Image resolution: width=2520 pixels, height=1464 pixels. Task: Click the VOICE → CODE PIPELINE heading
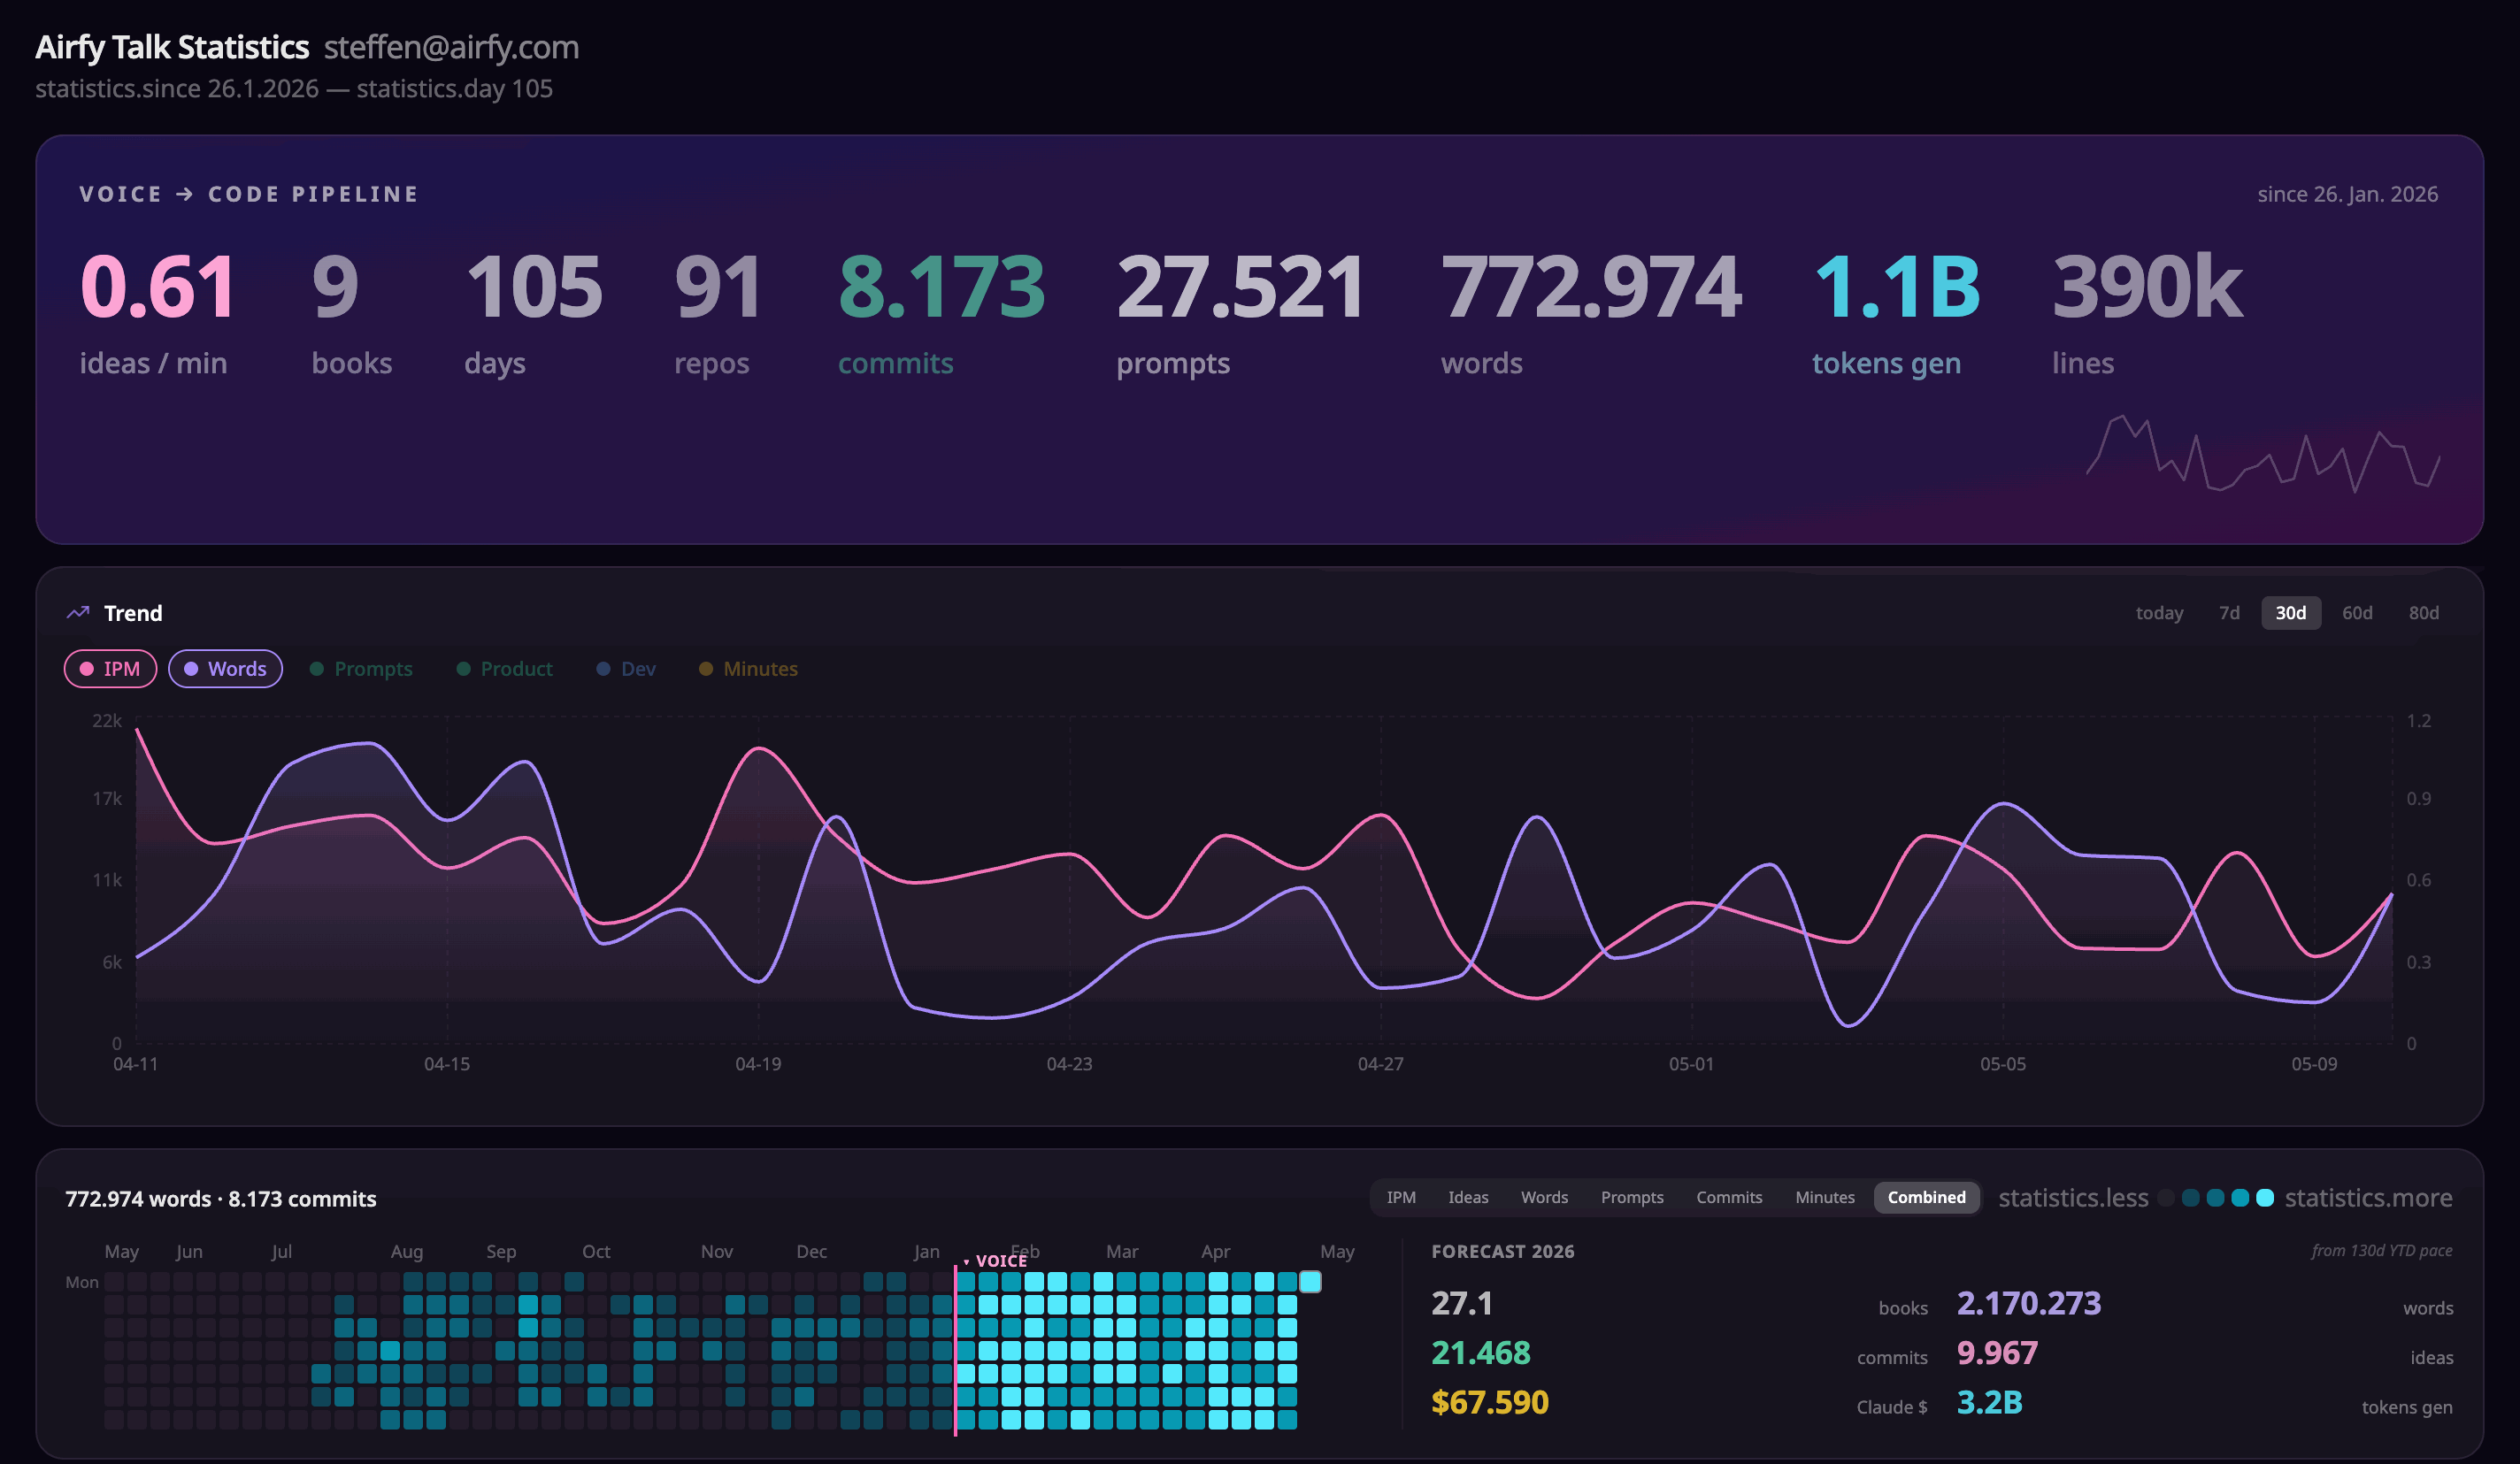point(249,194)
